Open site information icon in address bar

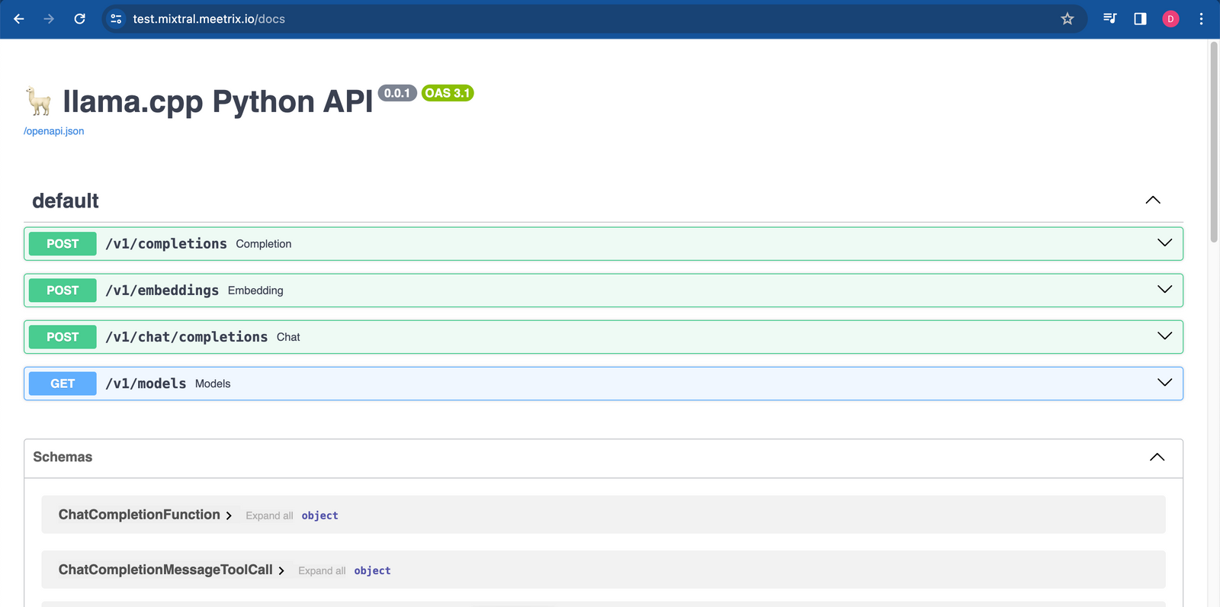point(116,19)
